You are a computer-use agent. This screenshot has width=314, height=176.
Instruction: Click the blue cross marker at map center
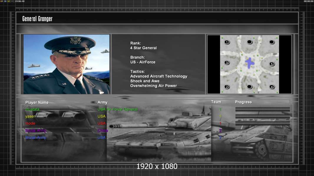point(249,63)
